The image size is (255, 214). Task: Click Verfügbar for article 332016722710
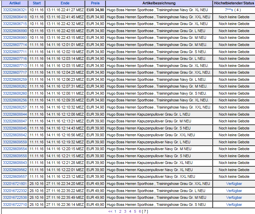click(234, 205)
